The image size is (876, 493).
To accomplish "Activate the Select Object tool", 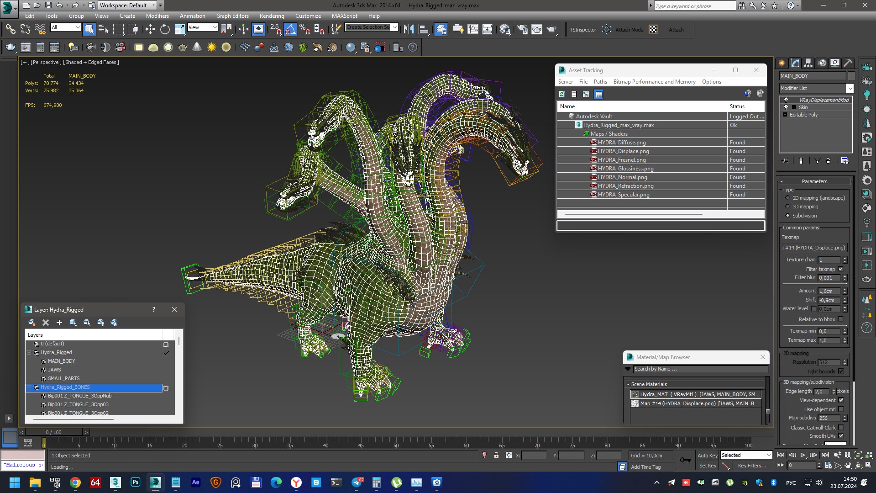I will [89, 29].
